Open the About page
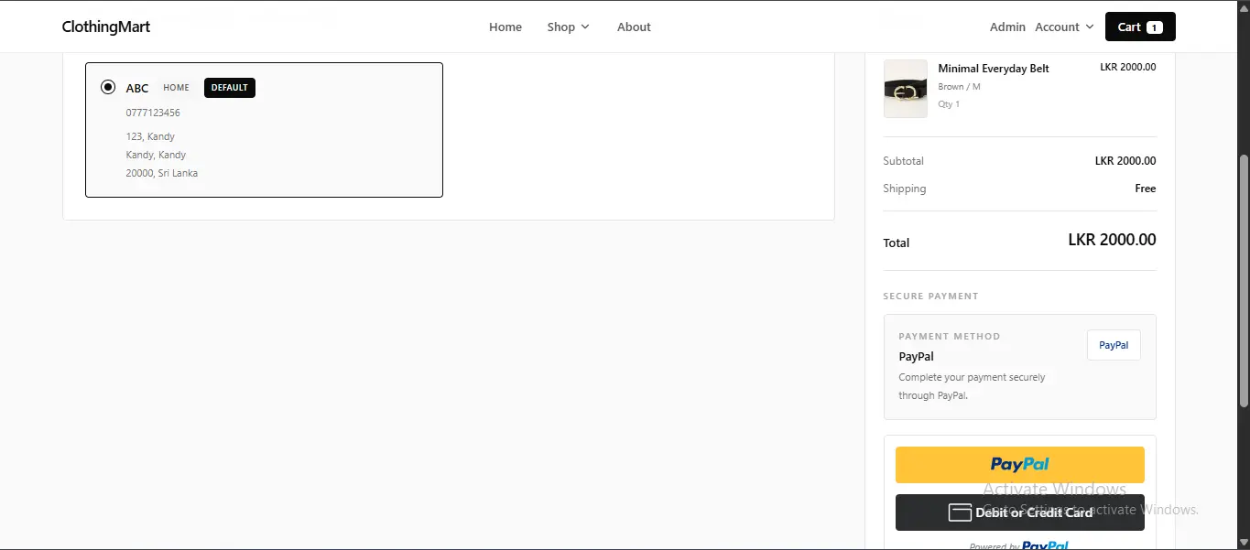 (x=634, y=27)
